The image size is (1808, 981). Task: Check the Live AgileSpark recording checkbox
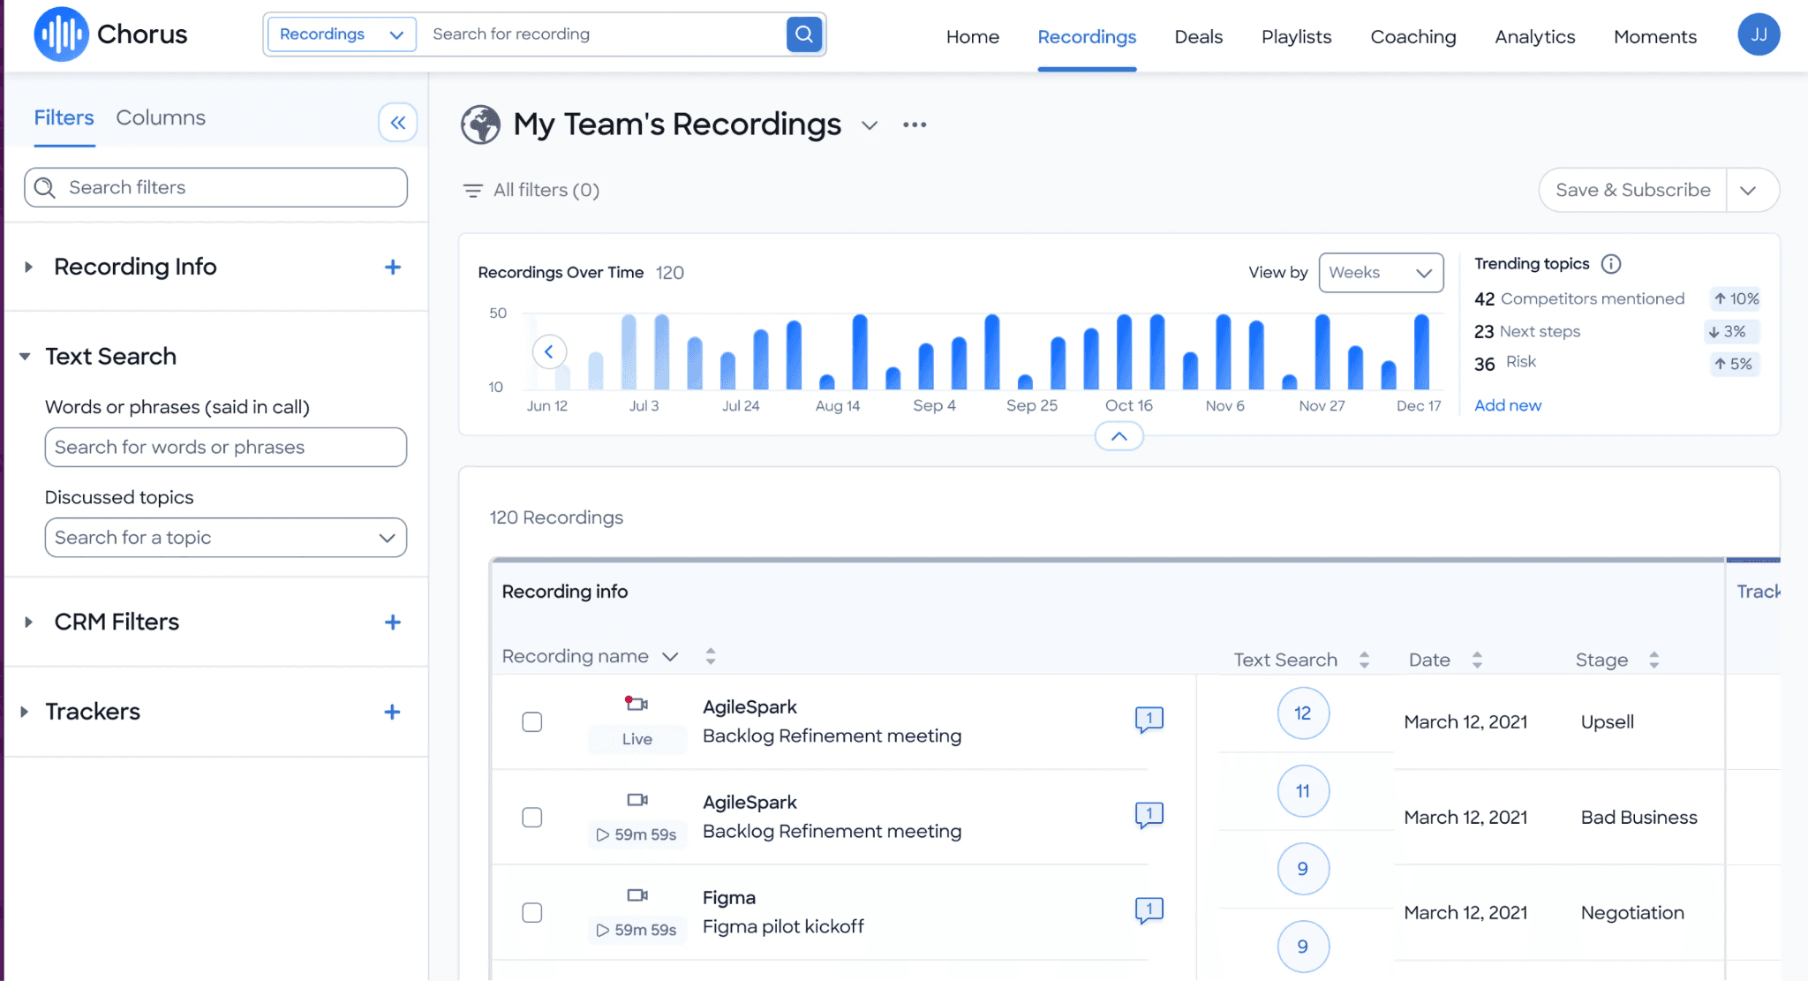(x=531, y=722)
